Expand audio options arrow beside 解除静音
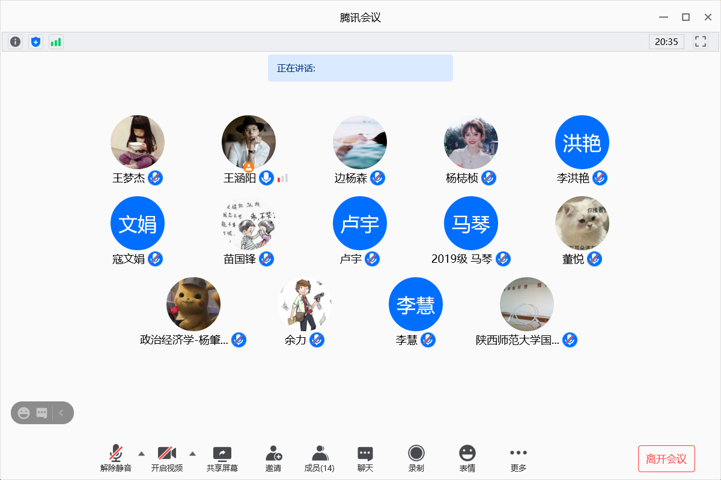This screenshot has width=721, height=480. tap(141, 453)
